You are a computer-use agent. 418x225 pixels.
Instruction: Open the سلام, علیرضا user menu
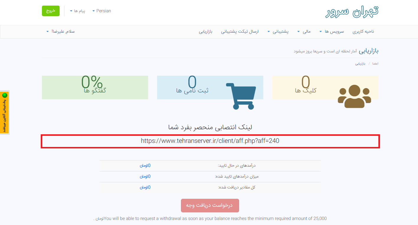coord(61,32)
